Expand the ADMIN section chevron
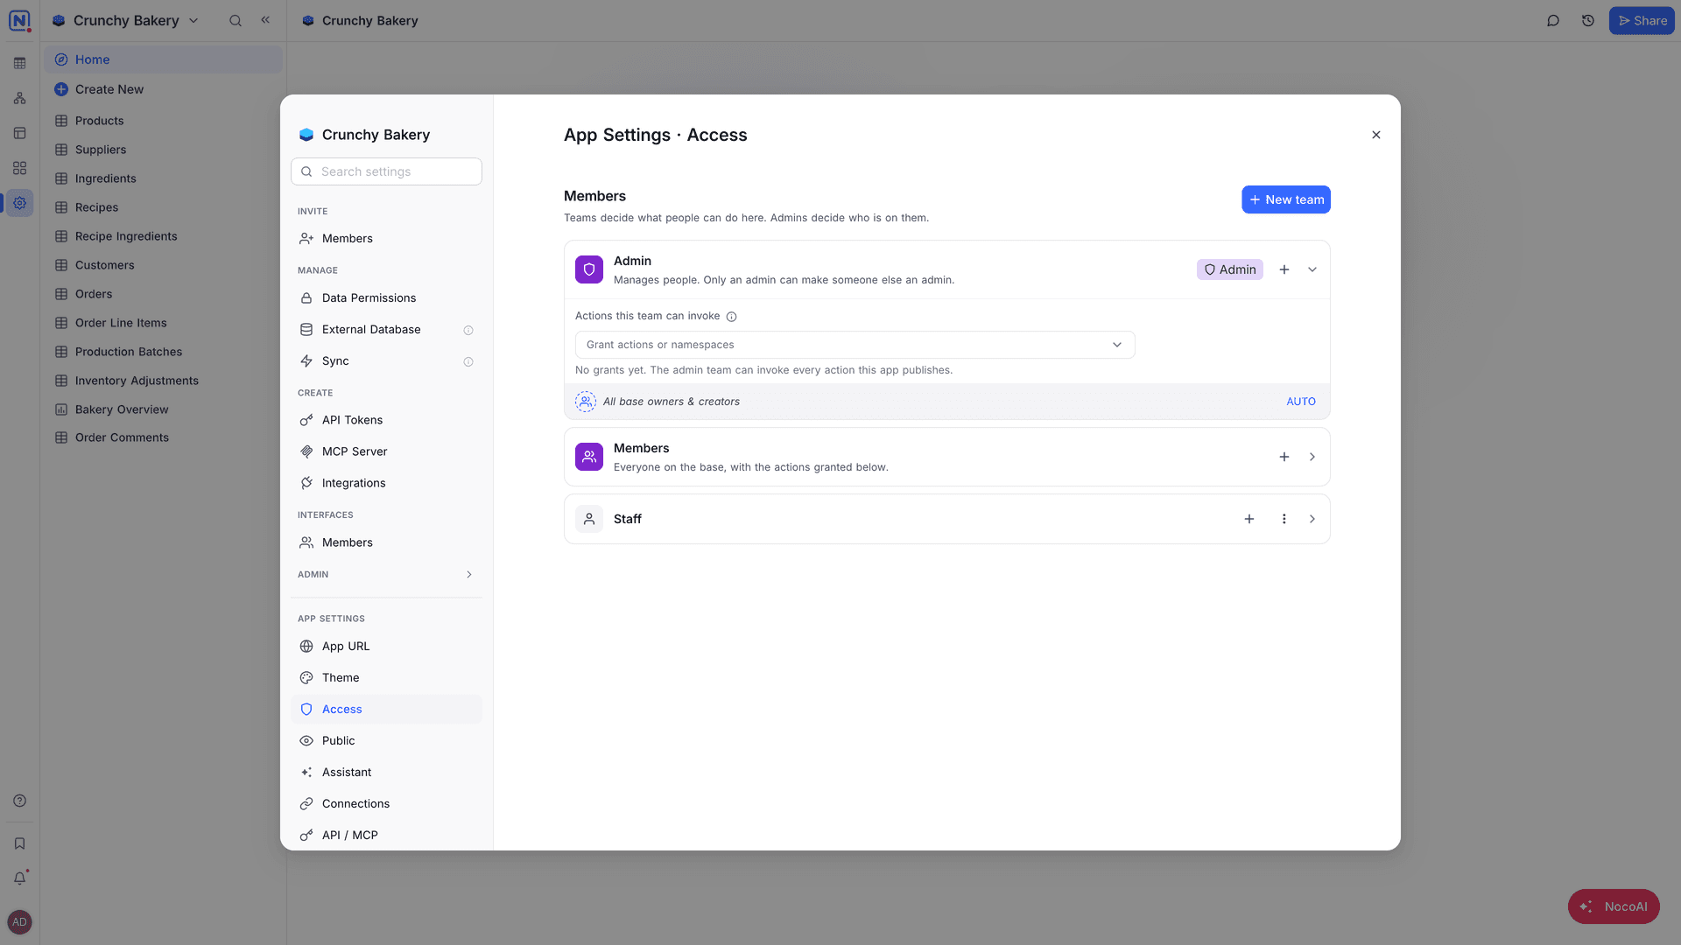Image resolution: width=1681 pixels, height=945 pixels. [x=469, y=575]
